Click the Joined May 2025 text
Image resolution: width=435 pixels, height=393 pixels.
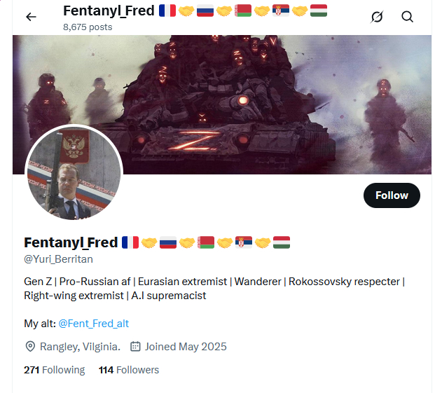pos(186,347)
